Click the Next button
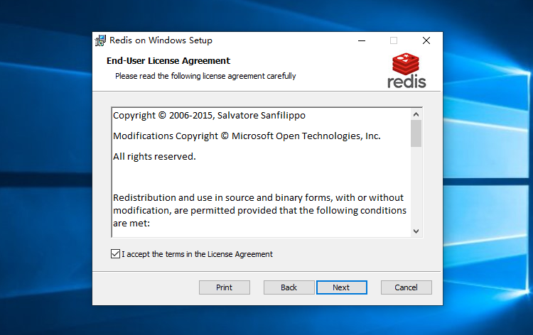Screen dimensions: 533x335 [x=342, y=287]
